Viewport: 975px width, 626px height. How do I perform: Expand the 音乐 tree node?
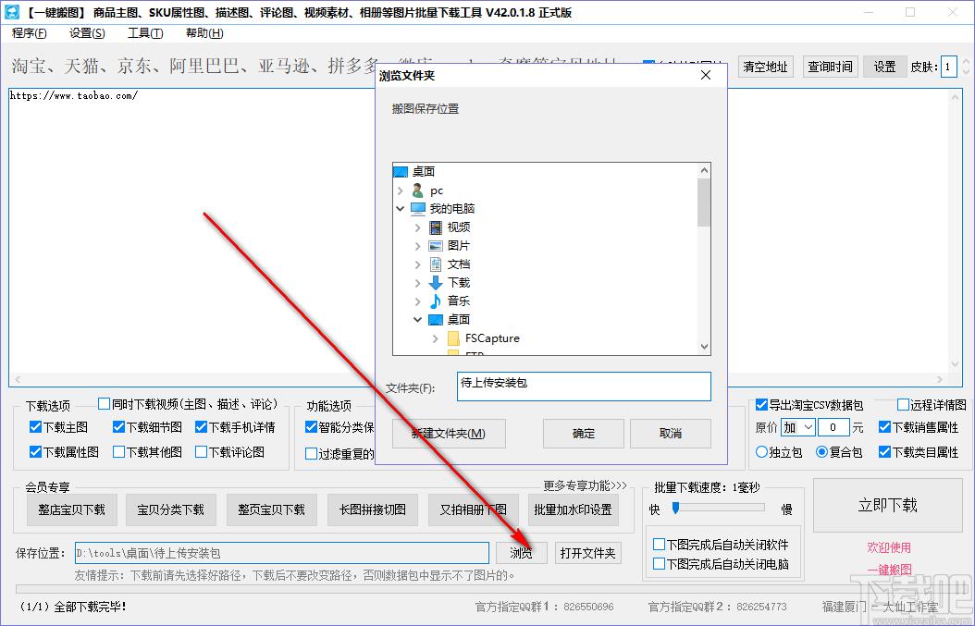418,301
